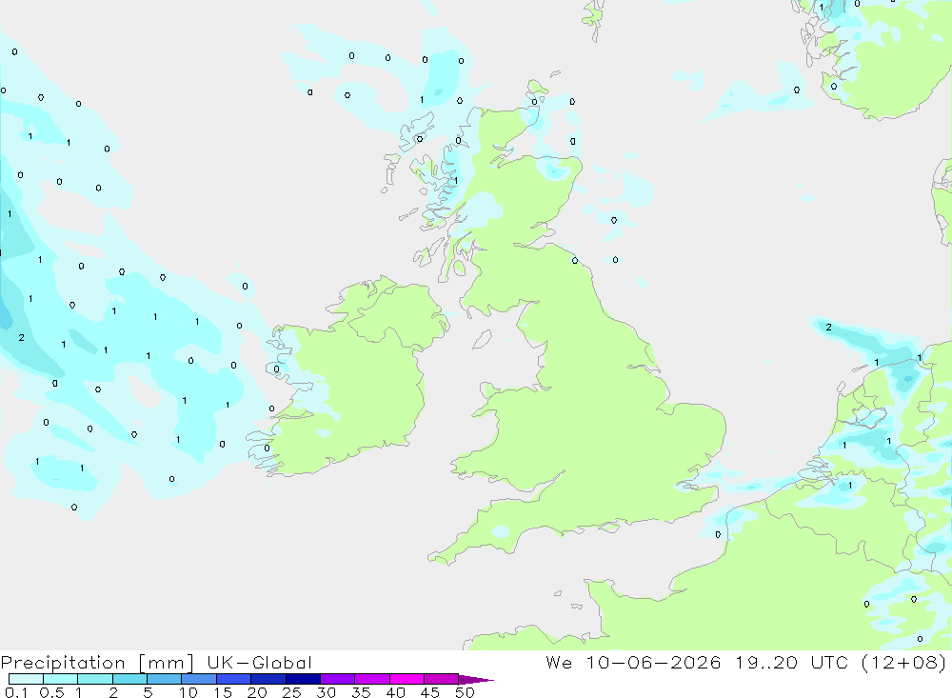
Task: Click the '(12+08)' forecast run text
Action: (x=903, y=662)
